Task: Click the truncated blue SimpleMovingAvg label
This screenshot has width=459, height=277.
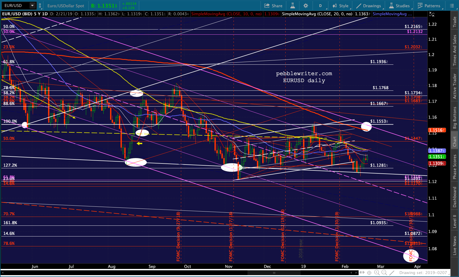Action: click(392, 14)
